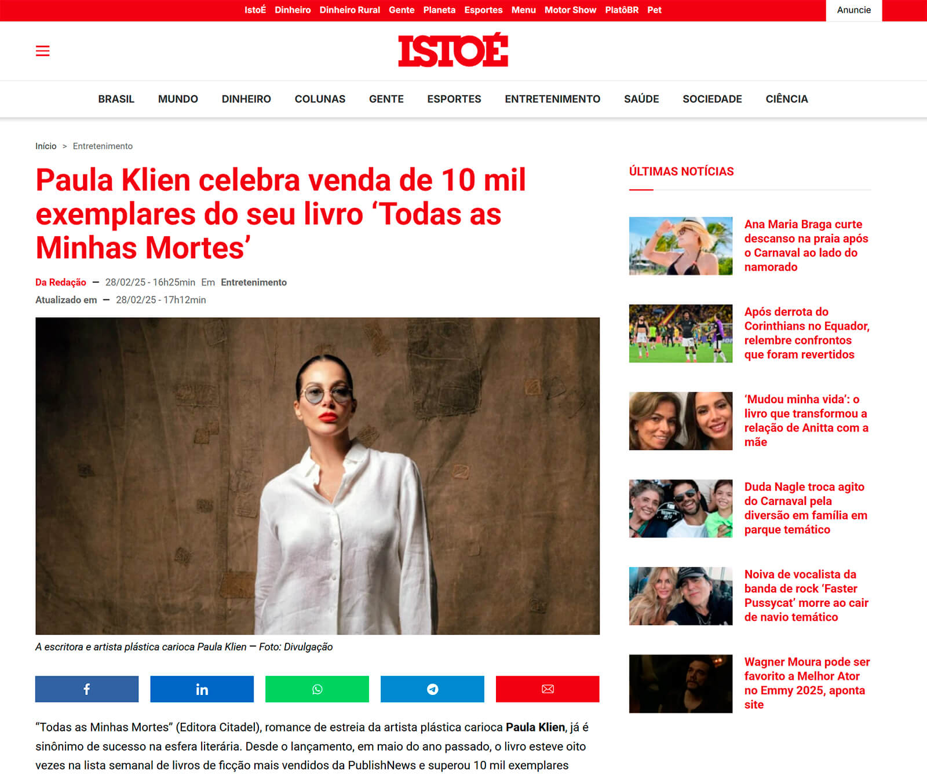The width and height of the screenshot is (927, 776).
Task: Click the Anuncie button
Action: click(853, 10)
